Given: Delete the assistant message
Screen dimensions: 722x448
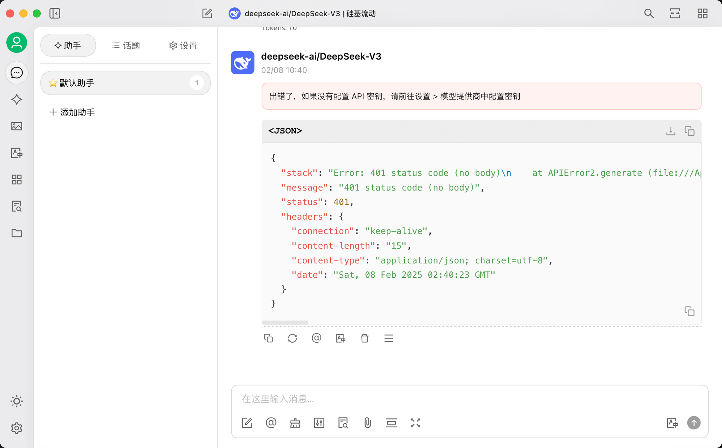Looking at the screenshot, I should pyautogui.click(x=365, y=338).
